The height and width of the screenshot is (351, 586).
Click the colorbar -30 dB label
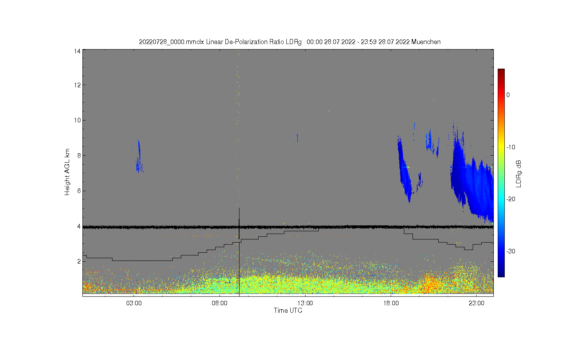click(511, 251)
